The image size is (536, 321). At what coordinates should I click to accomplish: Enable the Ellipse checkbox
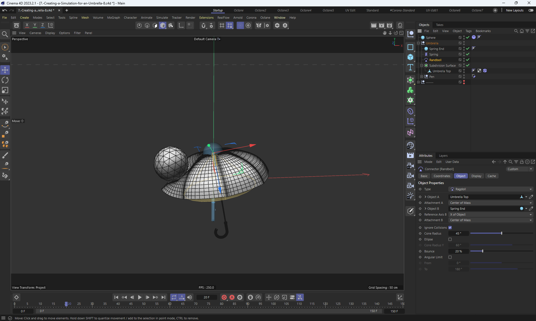[x=450, y=239]
